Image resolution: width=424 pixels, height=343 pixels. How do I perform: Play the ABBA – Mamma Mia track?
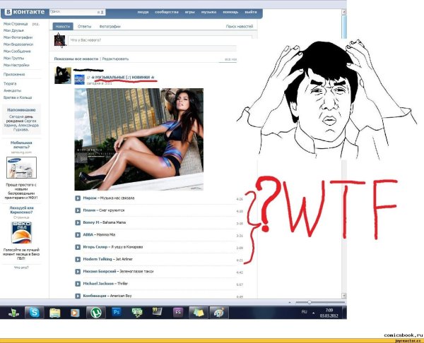(78, 235)
